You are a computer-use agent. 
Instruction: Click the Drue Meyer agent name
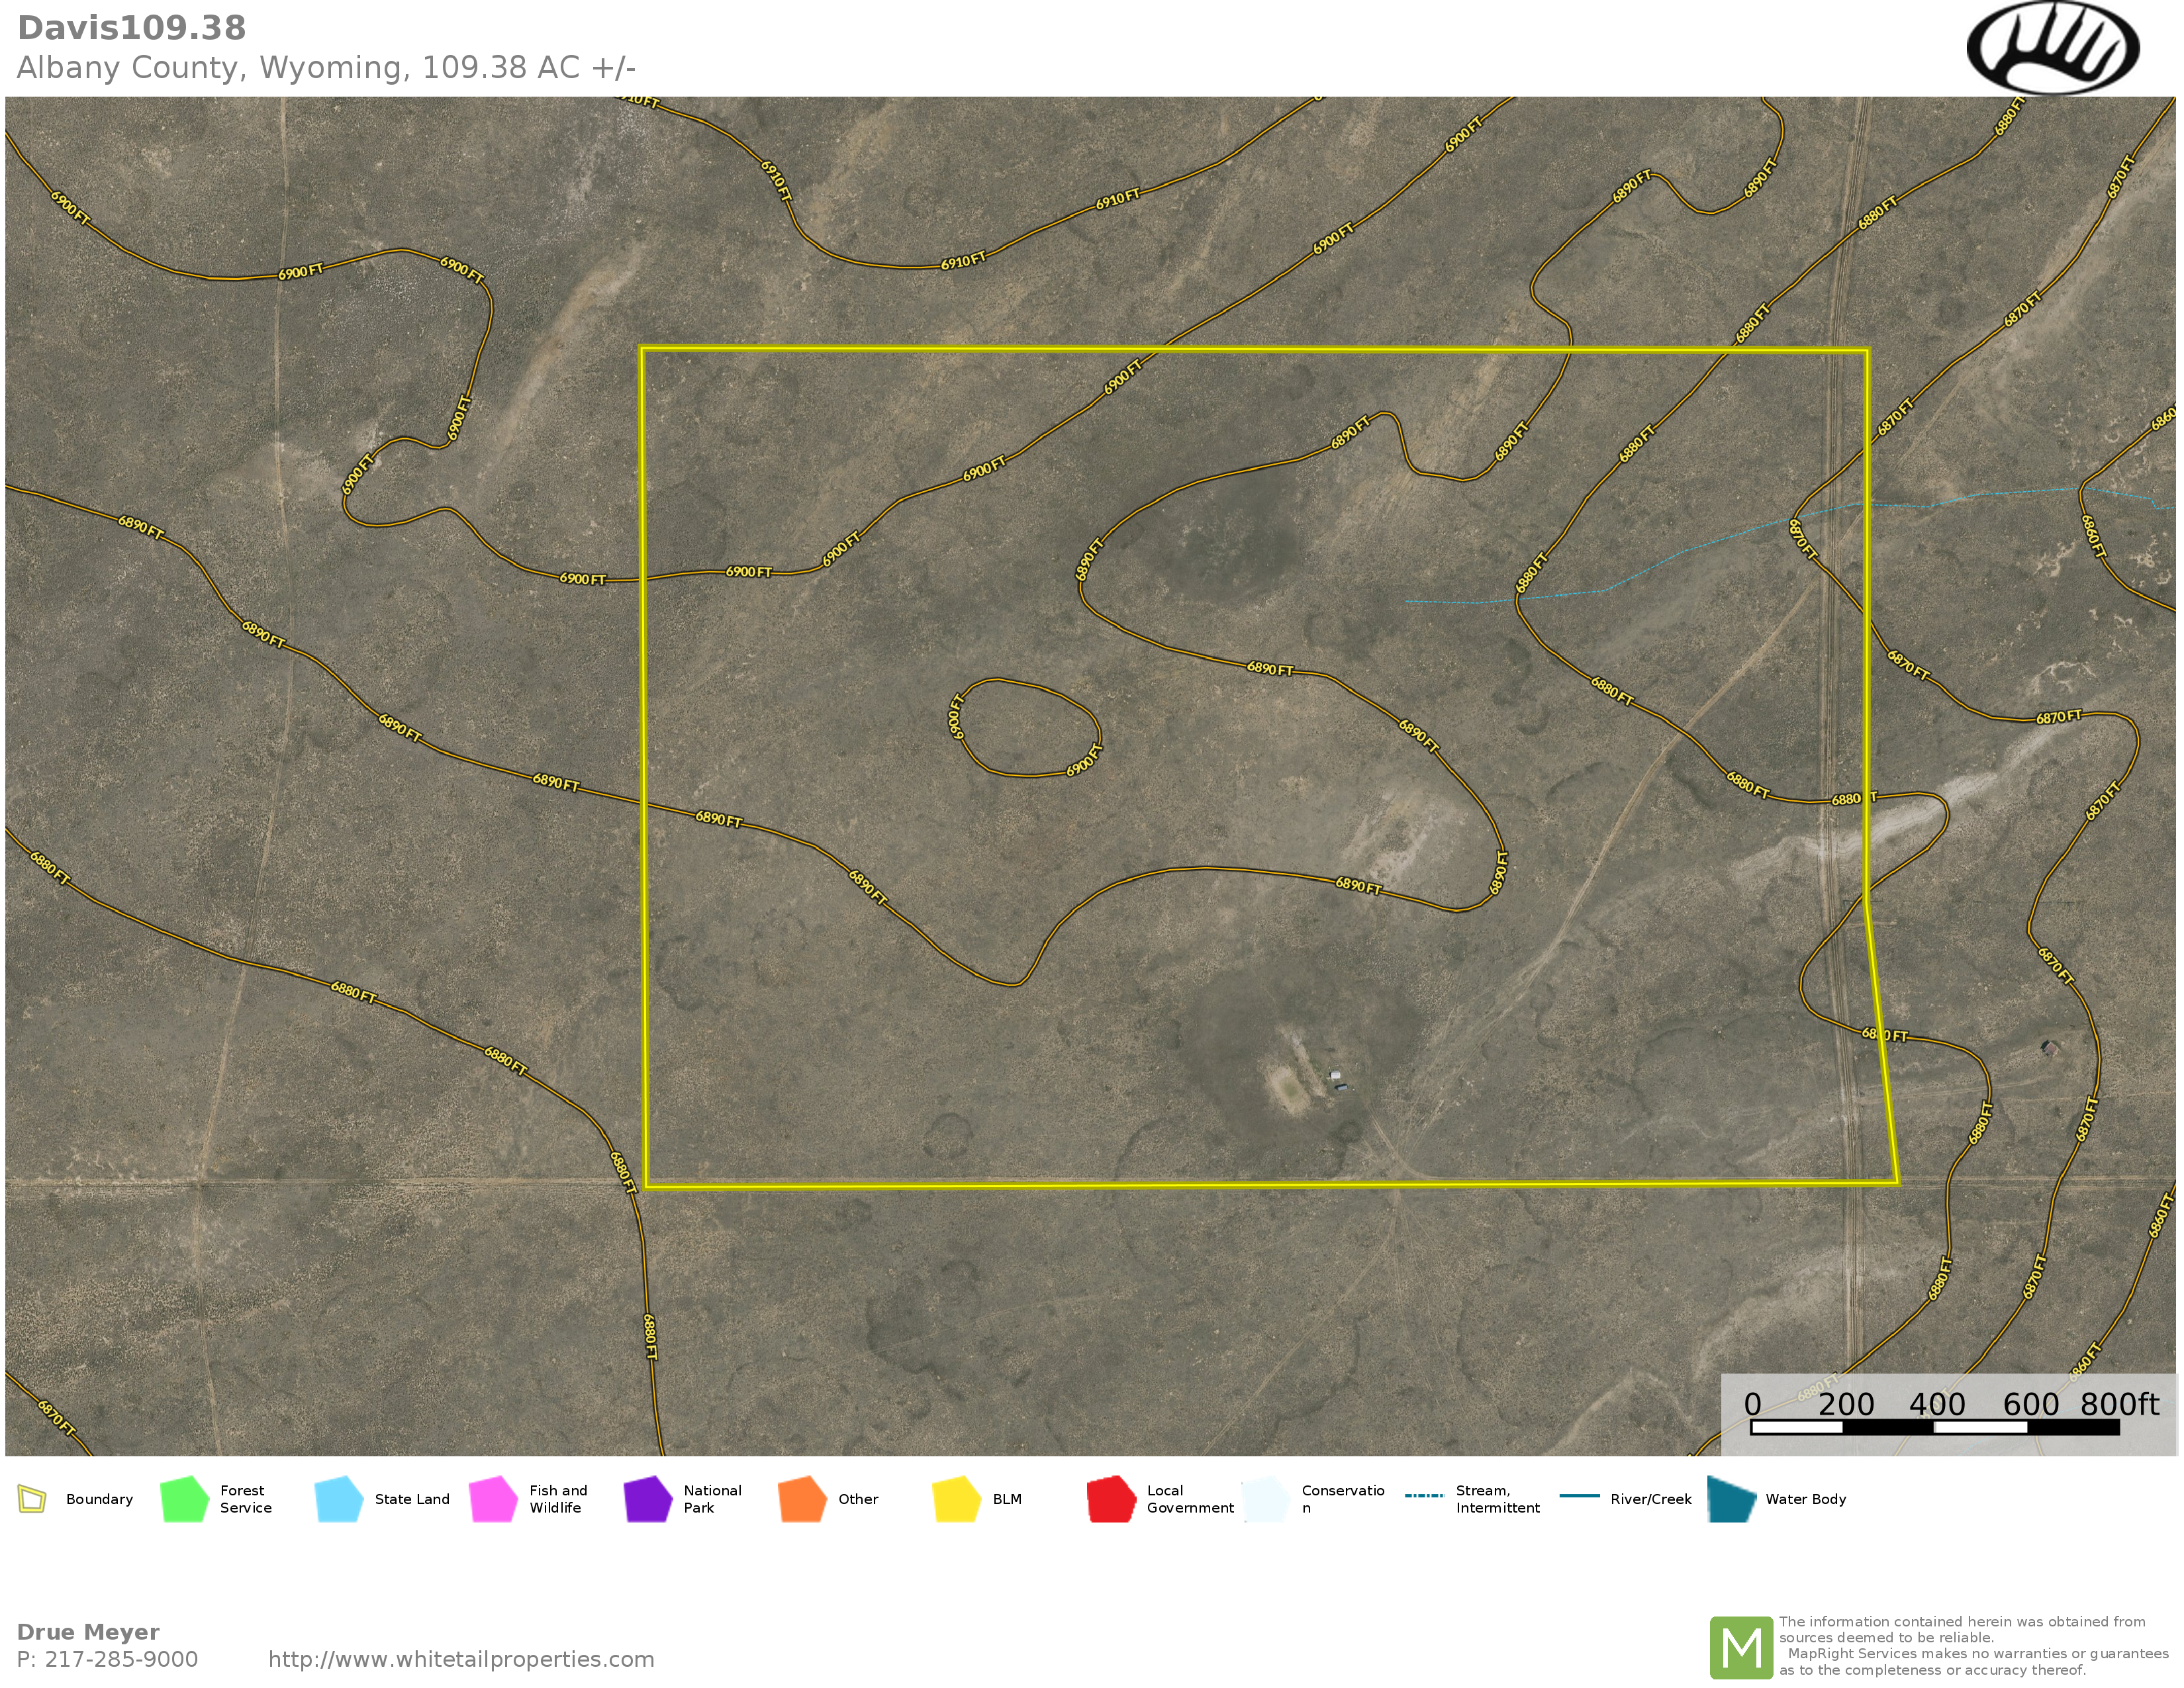pyautogui.click(x=88, y=1632)
